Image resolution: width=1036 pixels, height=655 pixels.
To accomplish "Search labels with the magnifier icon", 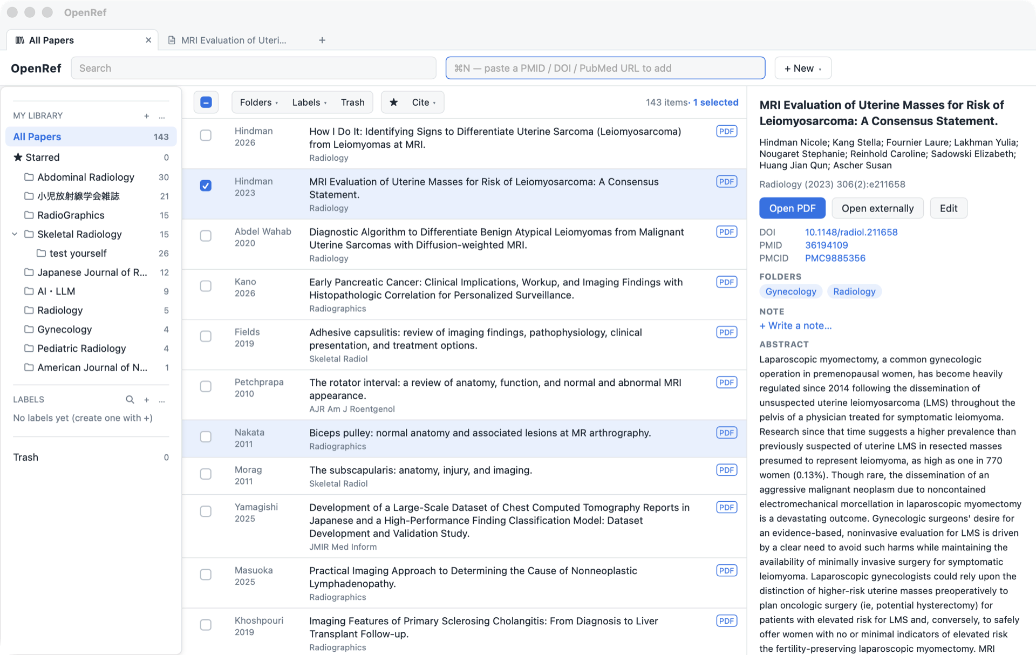I will tap(130, 400).
